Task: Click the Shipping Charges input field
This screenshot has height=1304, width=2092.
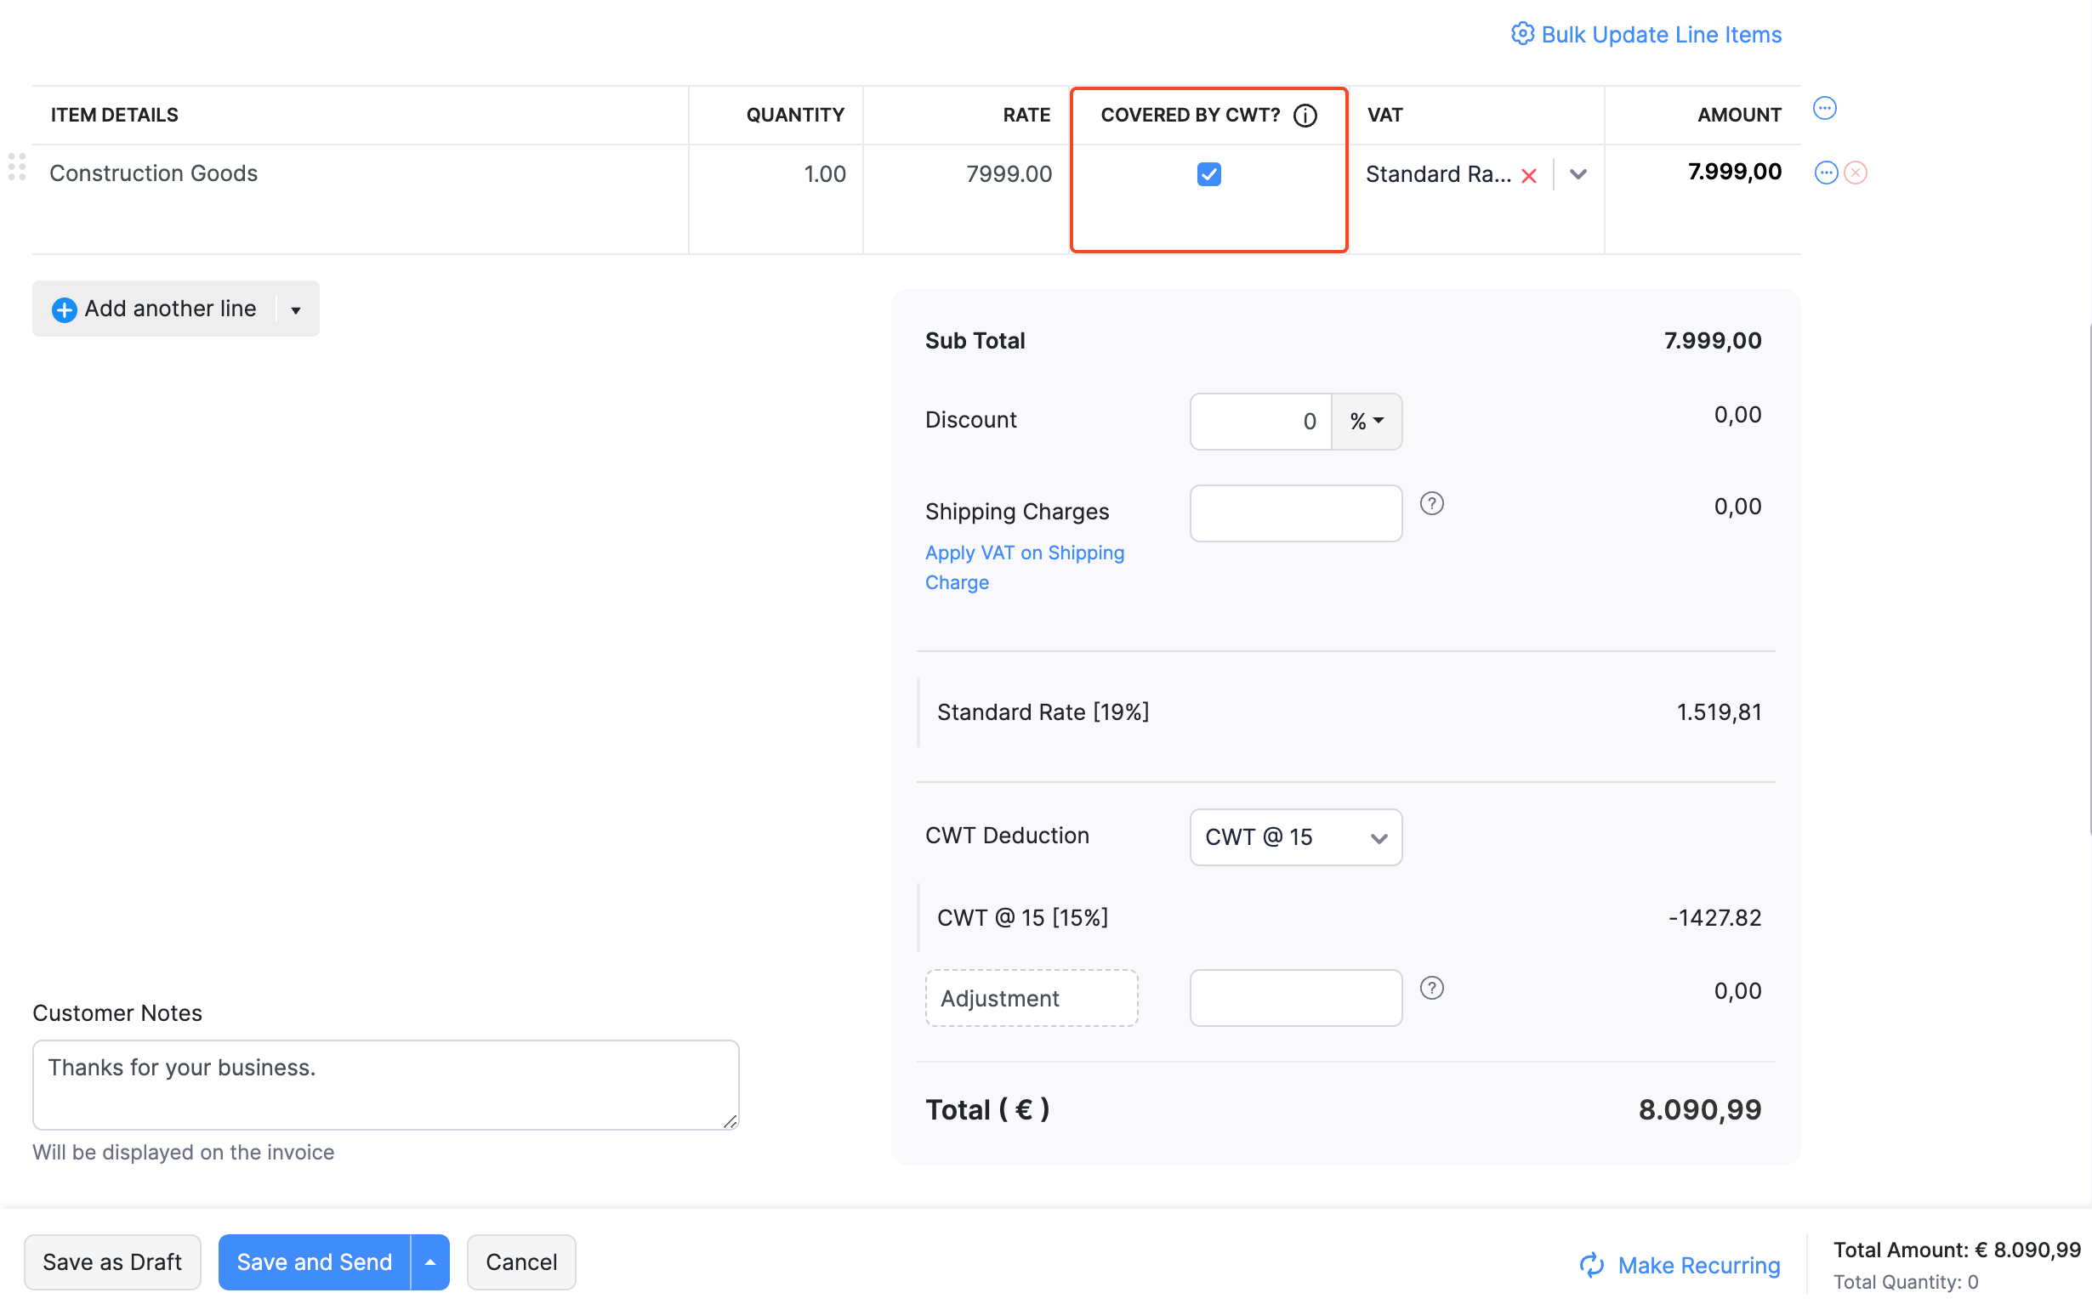Action: pos(1295,513)
